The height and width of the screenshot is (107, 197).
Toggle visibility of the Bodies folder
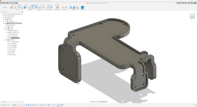point(7,29)
